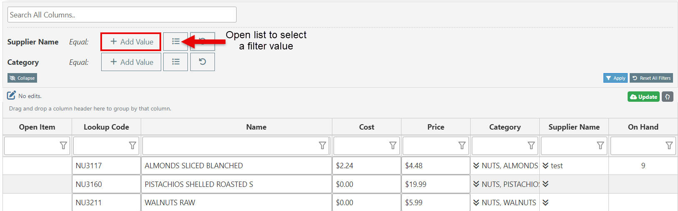Click Reset All Filters button
The height and width of the screenshot is (211, 678).
[651, 78]
